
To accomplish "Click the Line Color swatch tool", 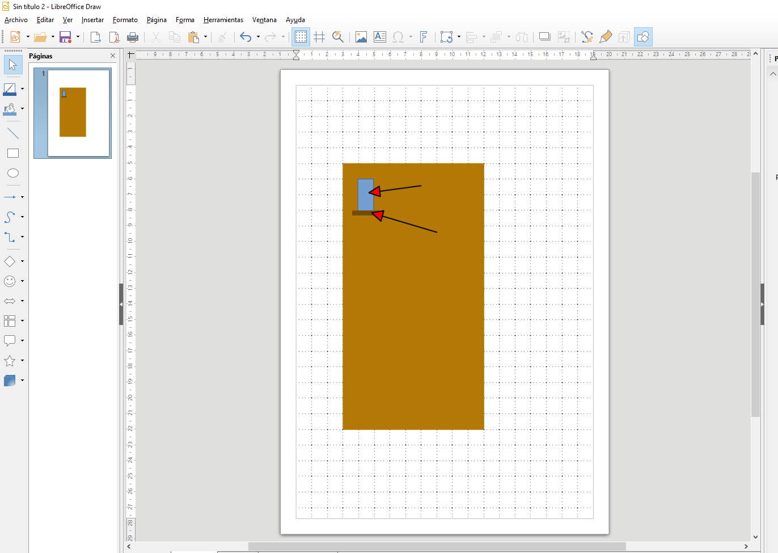I will pos(10,89).
